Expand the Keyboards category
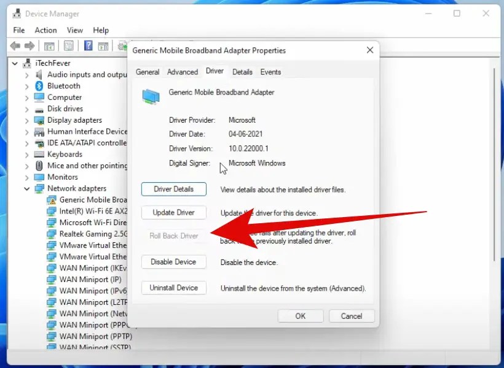504x368 pixels. coord(26,154)
